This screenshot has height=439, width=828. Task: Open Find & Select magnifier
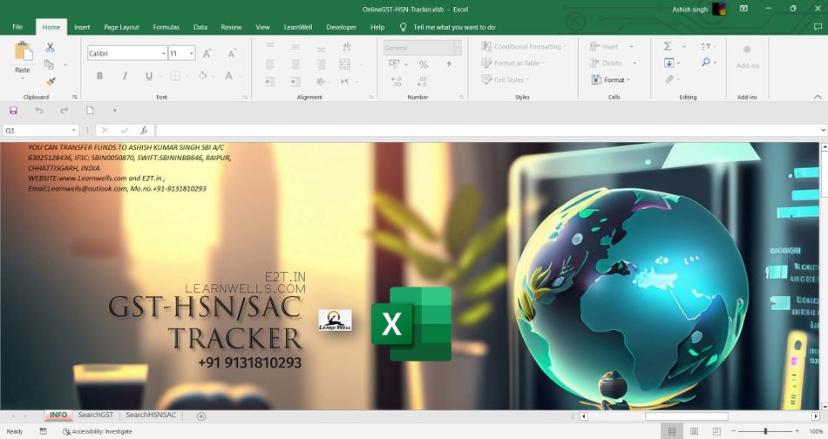pyautogui.click(x=705, y=62)
